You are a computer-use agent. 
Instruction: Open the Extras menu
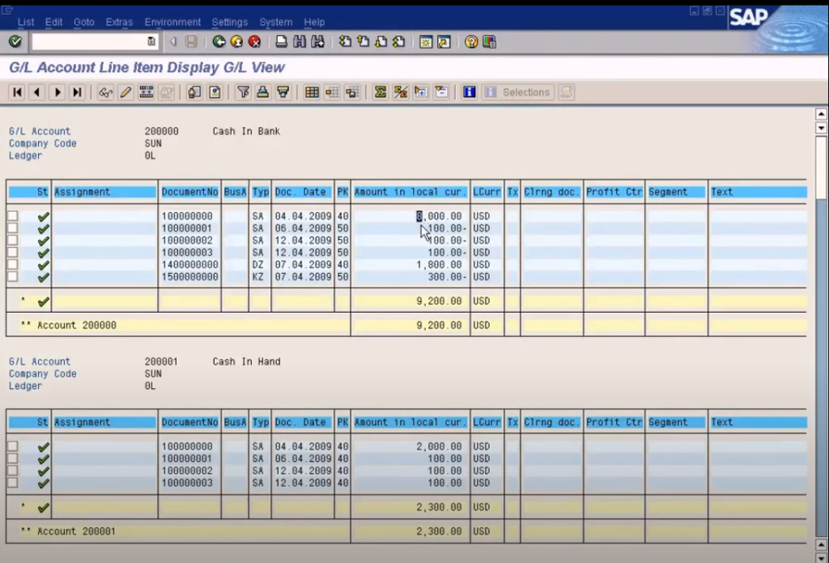pos(119,22)
